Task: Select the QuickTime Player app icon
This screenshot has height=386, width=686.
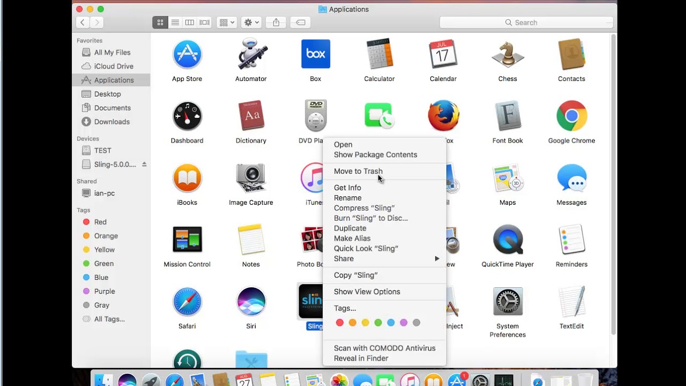Action: (508, 240)
